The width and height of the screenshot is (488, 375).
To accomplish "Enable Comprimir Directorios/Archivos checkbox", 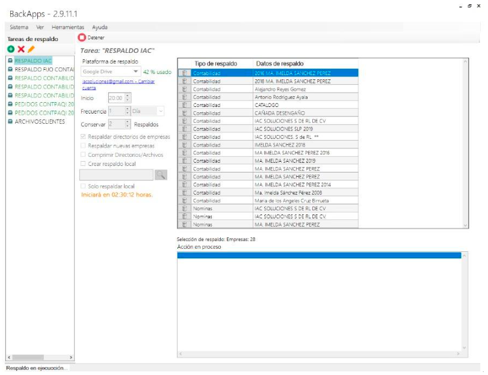I will [84, 154].
